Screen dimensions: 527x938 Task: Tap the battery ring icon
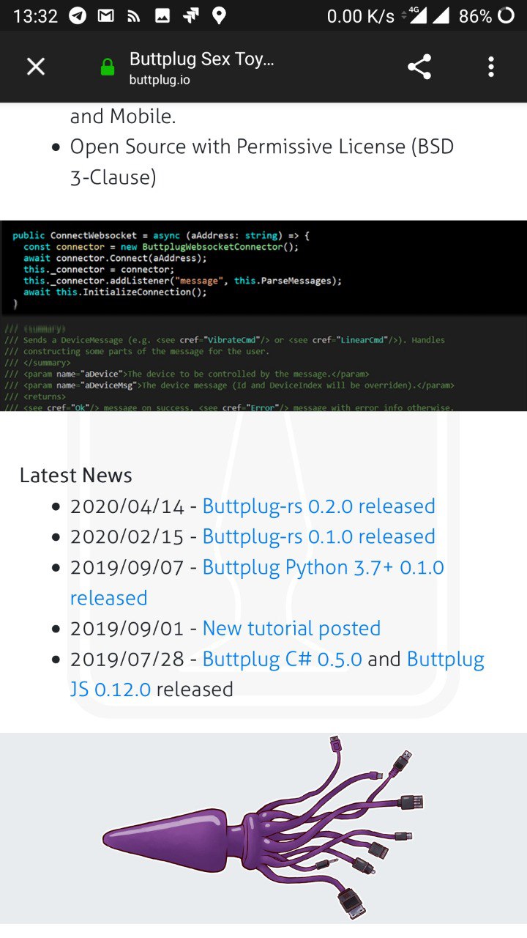(x=506, y=15)
